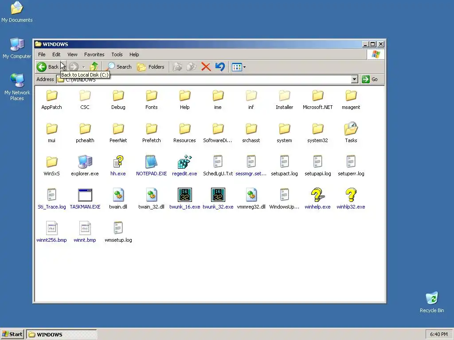Select the CSC folder
Image resolution: width=454 pixels, height=340 pixels.
[85, 100]
